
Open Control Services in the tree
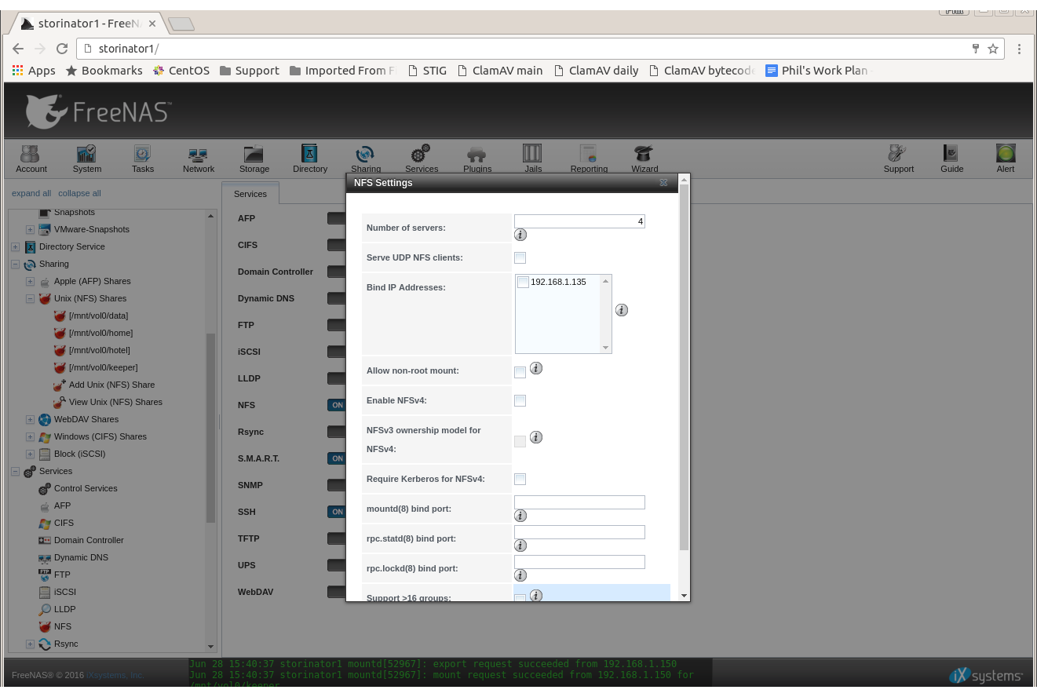click(x=86, y=488)
